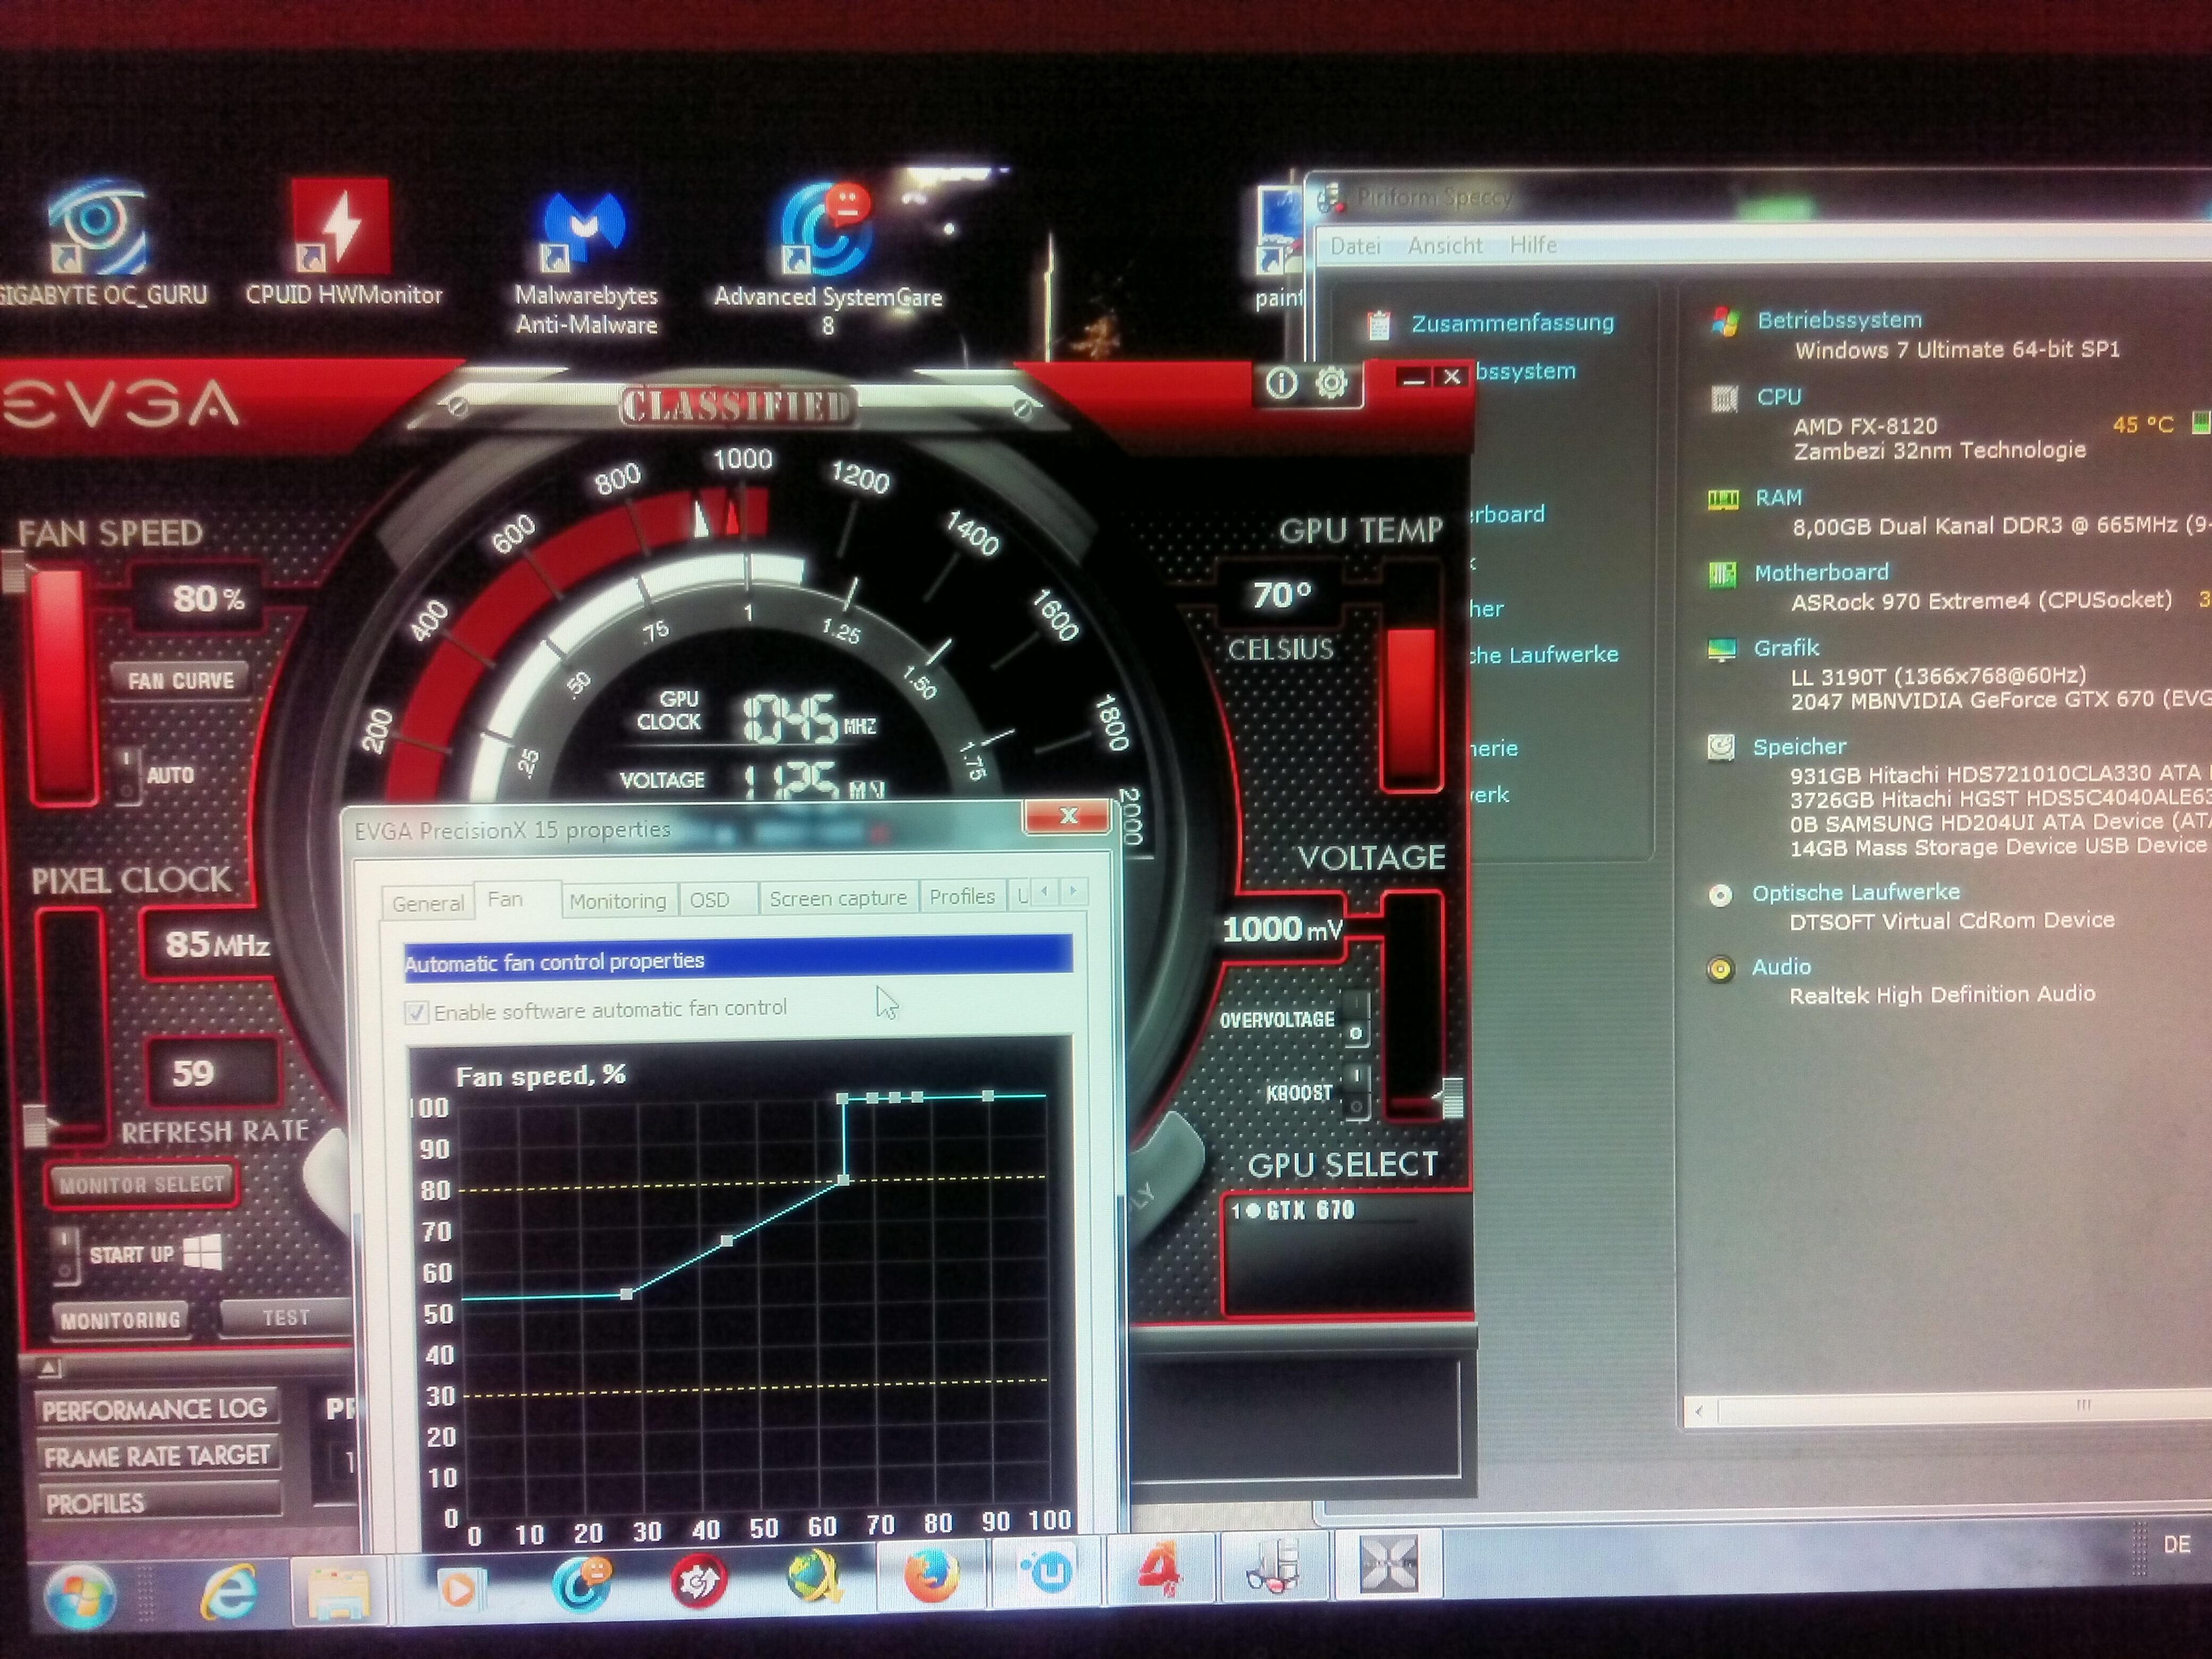Expand panel arrow above Performance Log
Image resolution: width=2212 pixels, height=1659 pixels.
[x=49, y=1367]
